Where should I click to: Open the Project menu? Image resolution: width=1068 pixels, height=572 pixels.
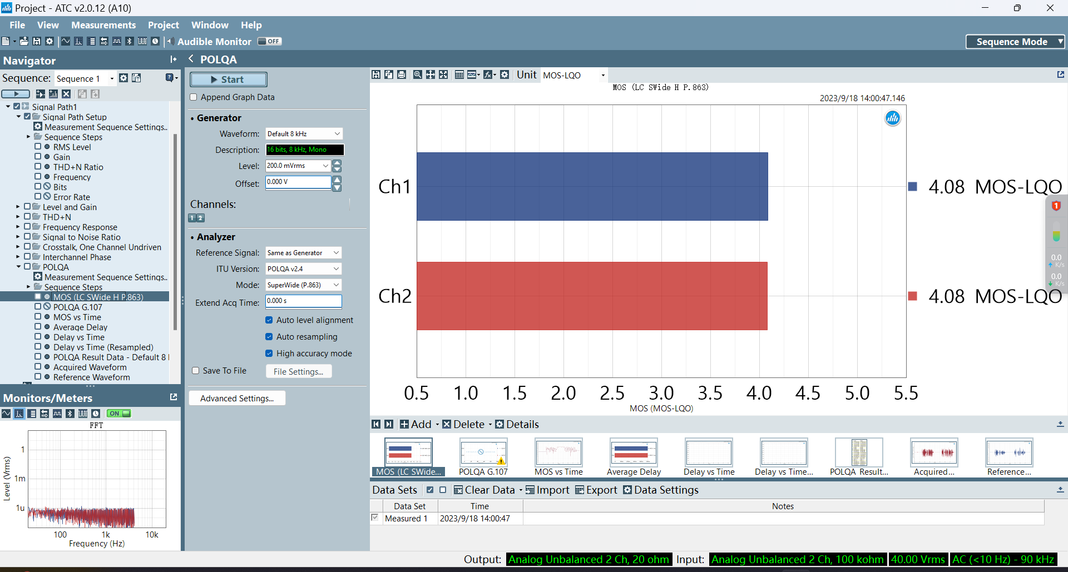[163, 25]
